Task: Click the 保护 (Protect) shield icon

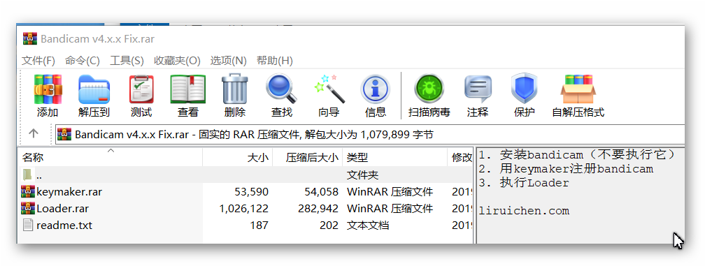Action: coord(525,89)
